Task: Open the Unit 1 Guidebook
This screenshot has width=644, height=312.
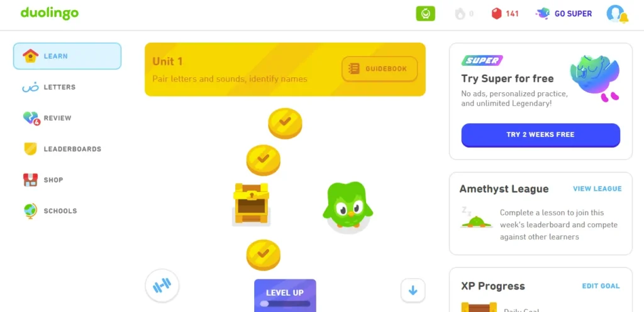Action: click(x=379, y=69)
